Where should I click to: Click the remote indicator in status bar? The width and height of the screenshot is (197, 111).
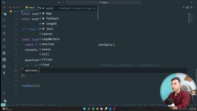click(x=3, y=105)
